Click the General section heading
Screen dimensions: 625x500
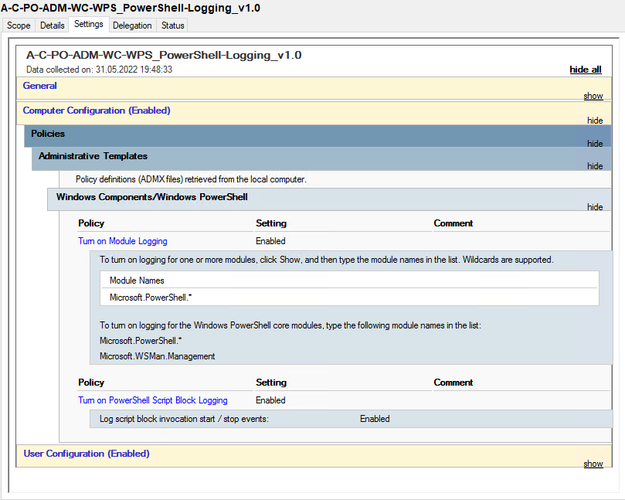(40, 86)
